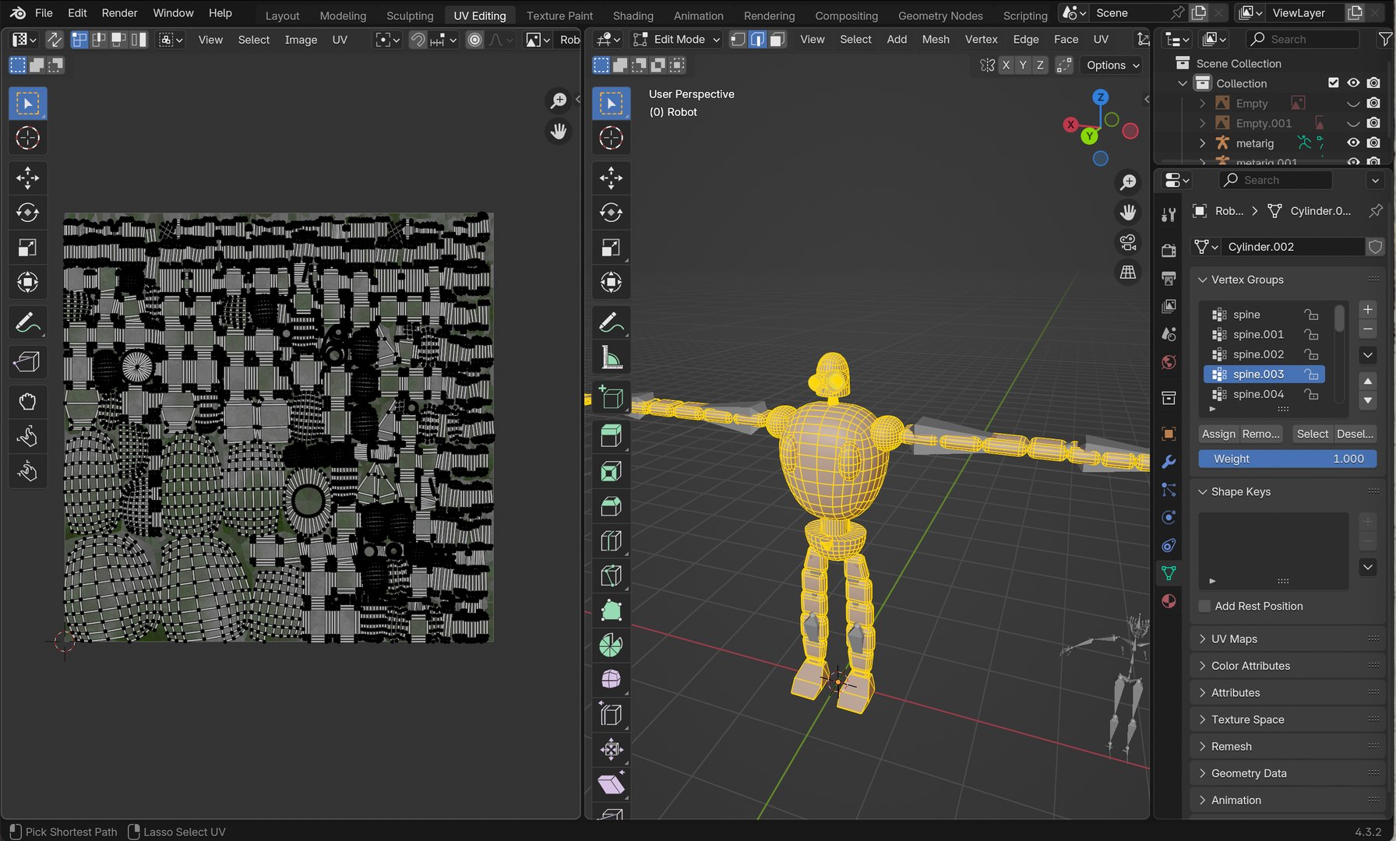
Task: Expand metarig in the outliner
Action: pyautogui.click(x=1202, y=143)
